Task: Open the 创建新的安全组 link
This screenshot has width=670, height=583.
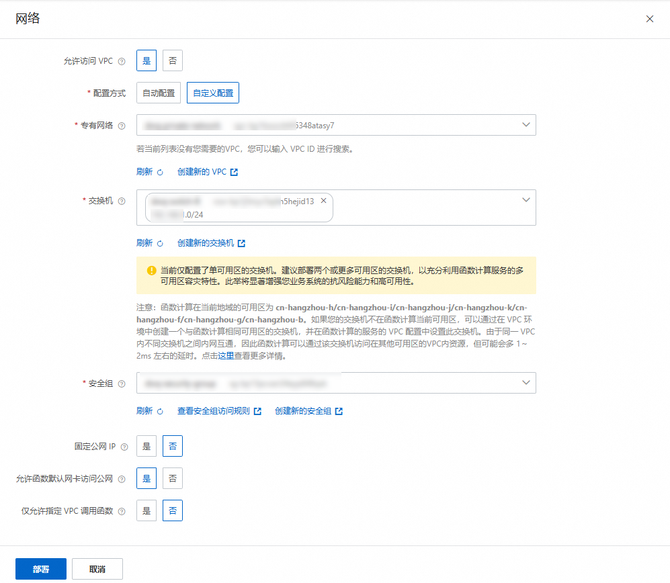Action: point(303,410)
